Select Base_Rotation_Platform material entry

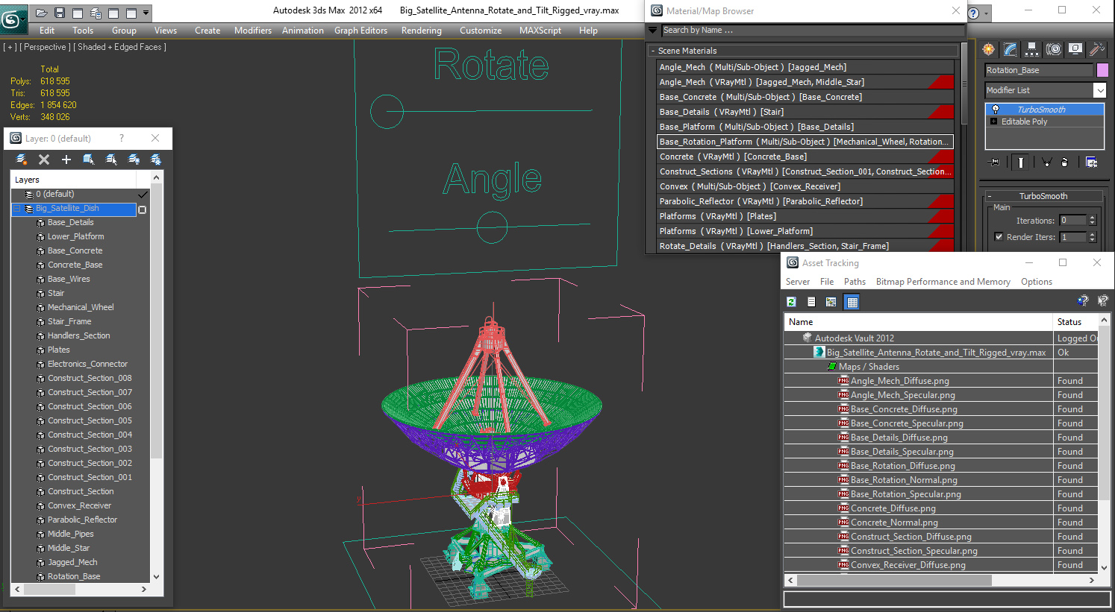pyautogui.click(x=805, y=142)
